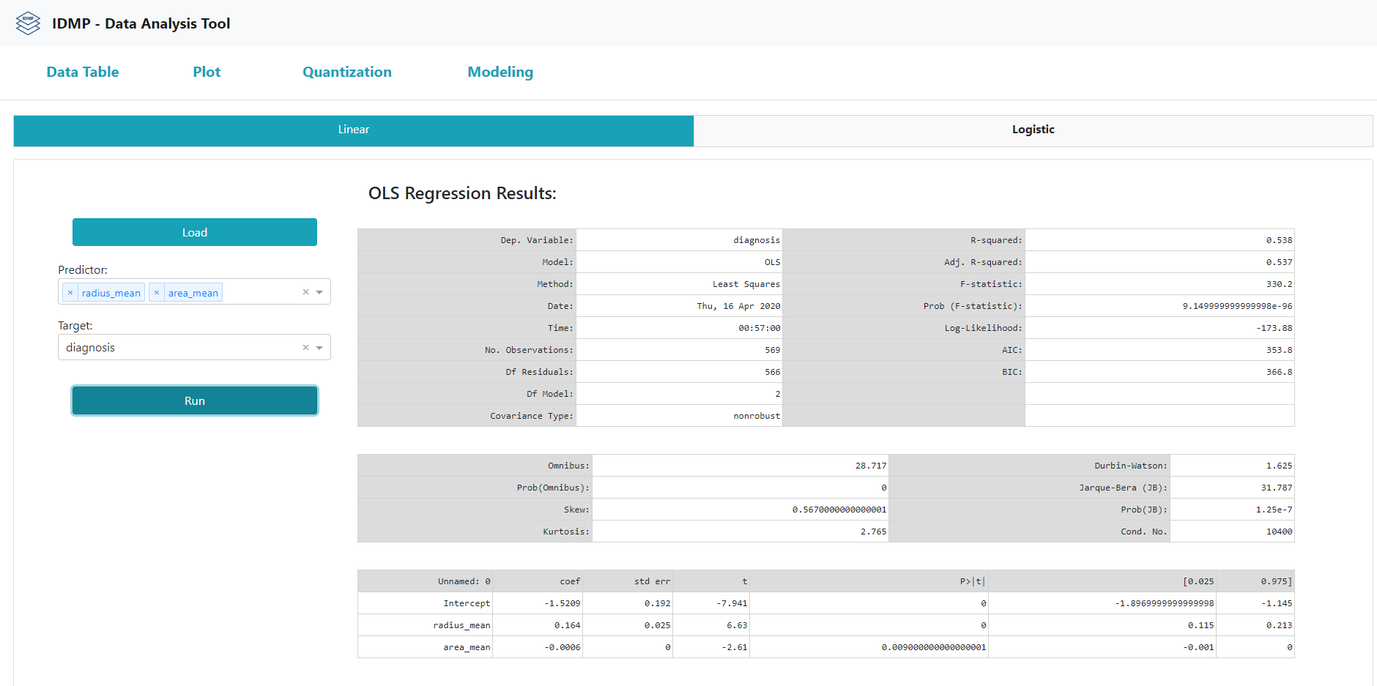The height and width of the screenshot is (686, 1377).
Task: Click the Run button
Action: click(194, 400)
